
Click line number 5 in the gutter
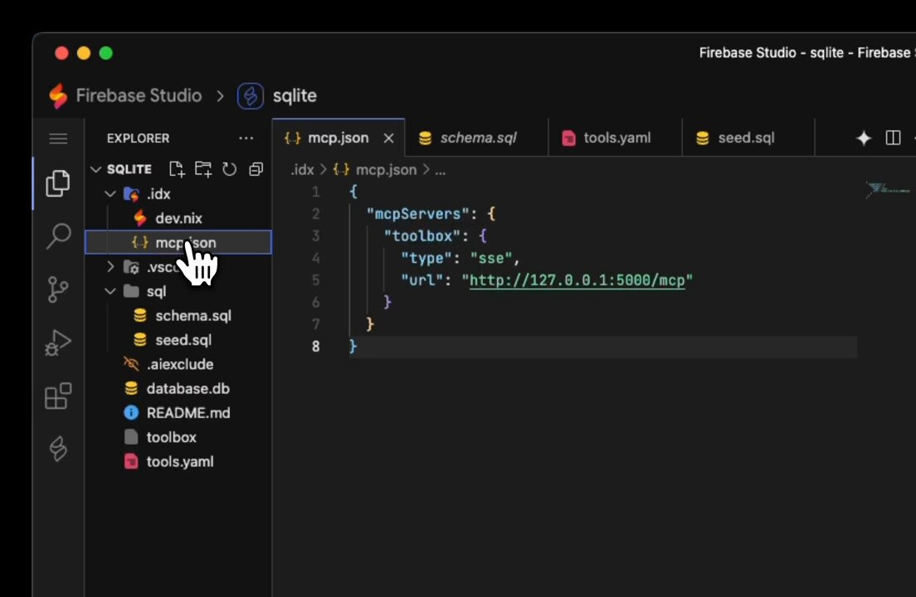[315, 280]
